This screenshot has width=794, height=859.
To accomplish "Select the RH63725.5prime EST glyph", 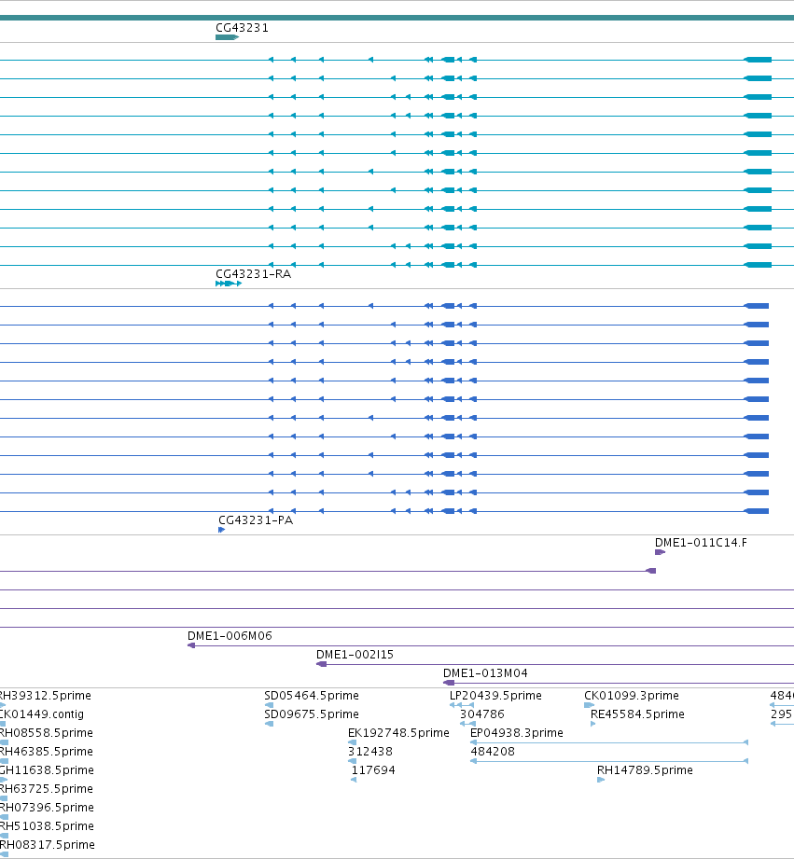I will (x=4, y=798).
